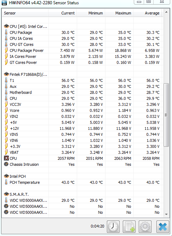Click the S.M.A.R.T. chip icon
This screenshot has width=172, height=236.
point(6,194)
